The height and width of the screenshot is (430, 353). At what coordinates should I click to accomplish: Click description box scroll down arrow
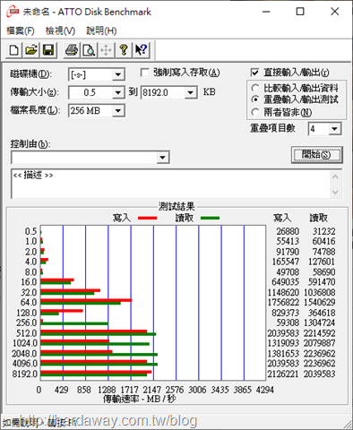[335, 192]
